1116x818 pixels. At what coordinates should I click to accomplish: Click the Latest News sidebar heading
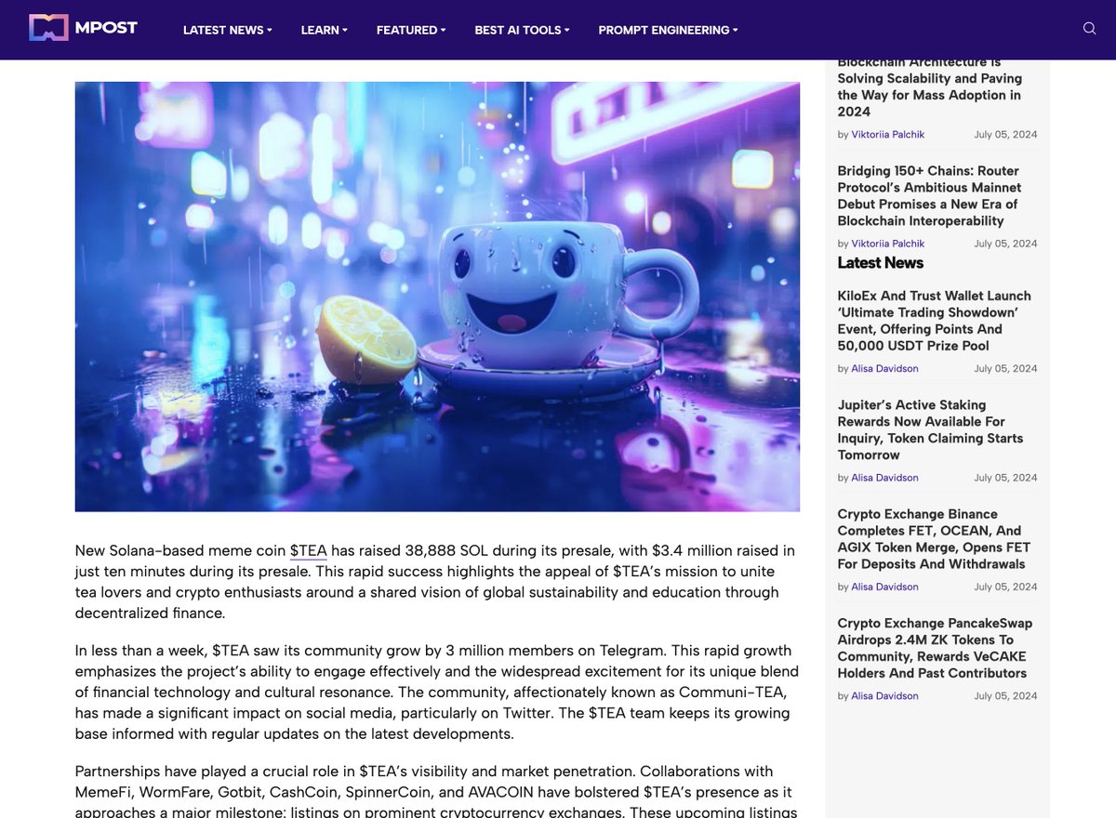pyautogui.click(x=881, y=263)
